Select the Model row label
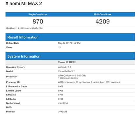 point(9,71)
